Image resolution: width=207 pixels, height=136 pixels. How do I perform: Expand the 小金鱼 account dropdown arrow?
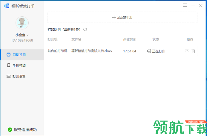(x=27, y=35)
